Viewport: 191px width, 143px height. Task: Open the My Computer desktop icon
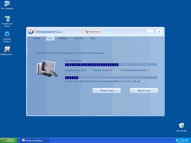tap(7, 4)
